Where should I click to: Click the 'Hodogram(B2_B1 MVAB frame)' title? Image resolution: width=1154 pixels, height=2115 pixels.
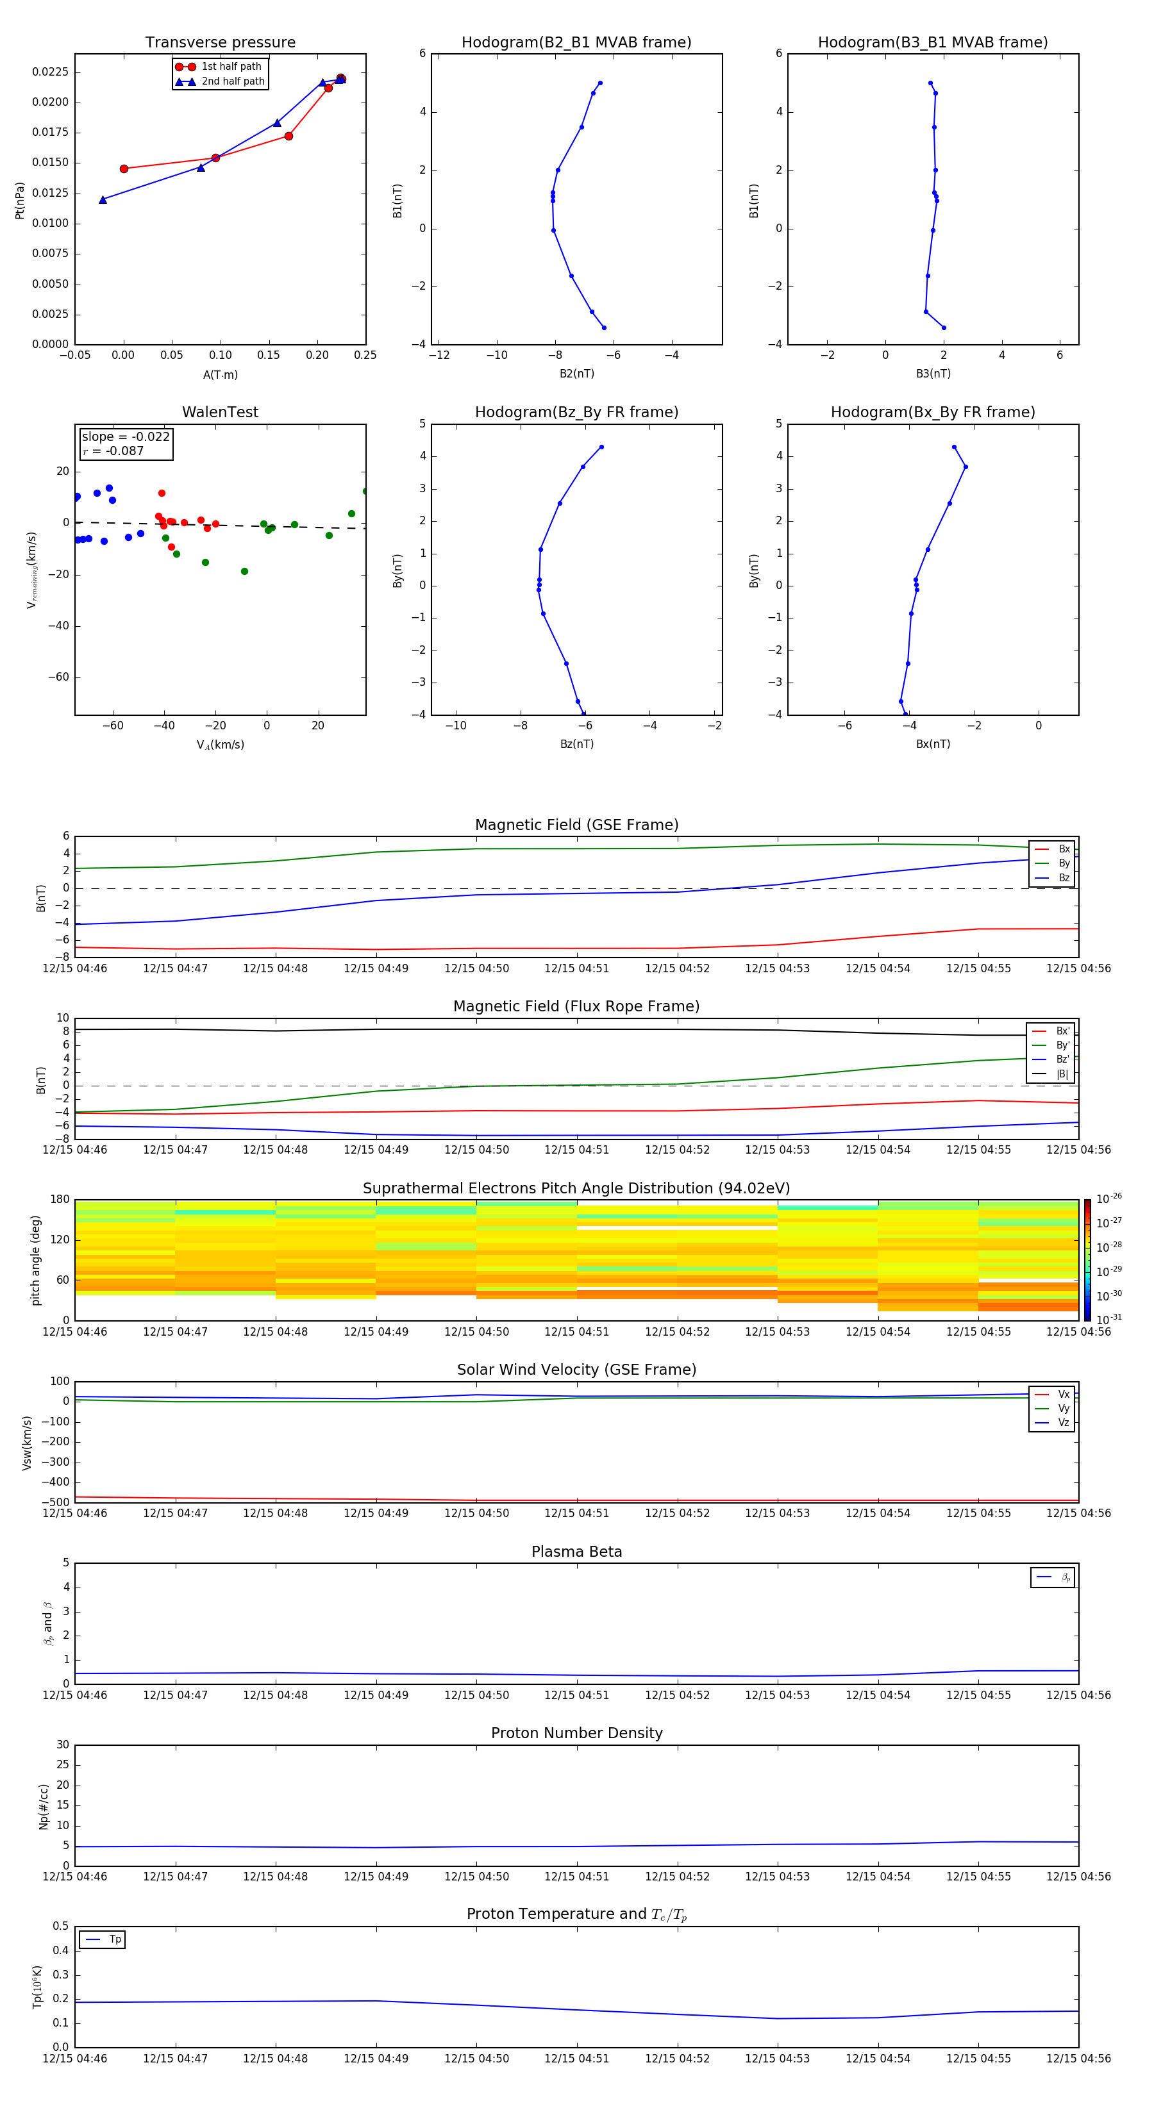point(576,42)
